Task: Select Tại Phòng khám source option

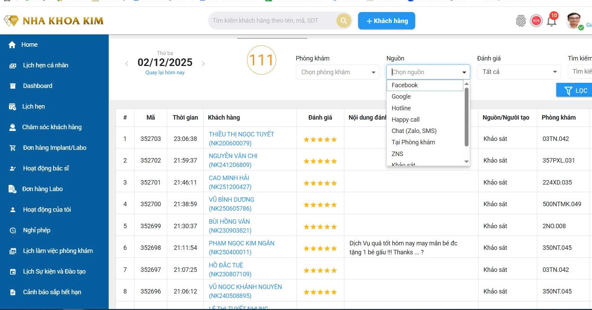Action: [x=413, y=142]
